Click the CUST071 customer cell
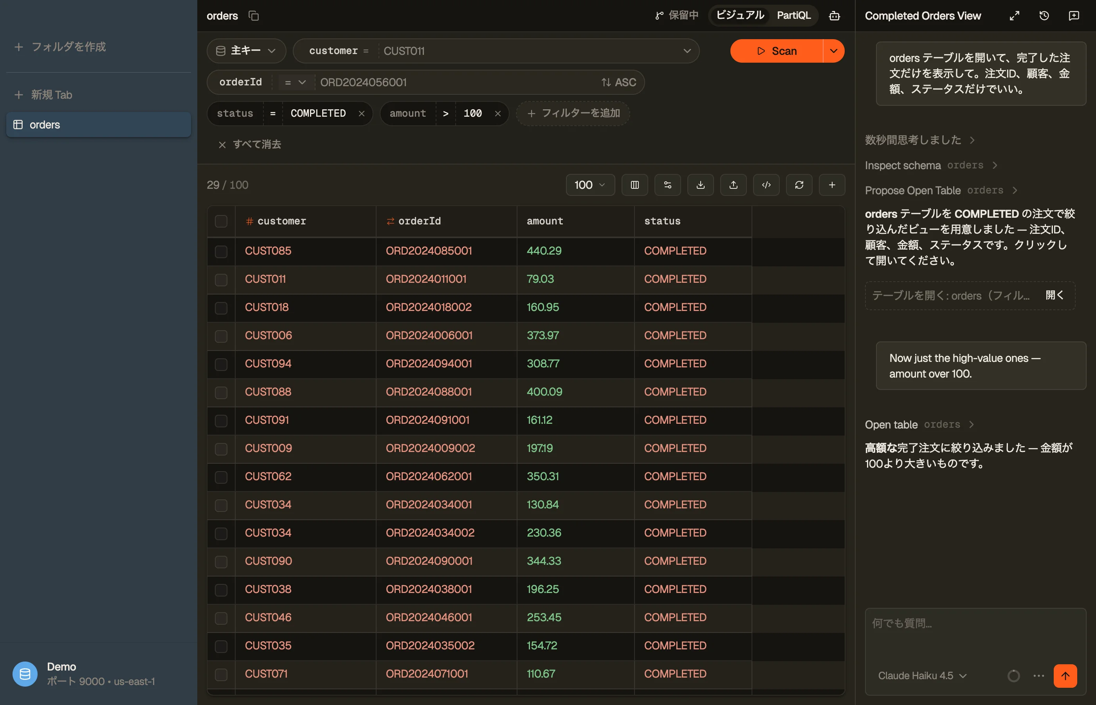 [306, 674]
